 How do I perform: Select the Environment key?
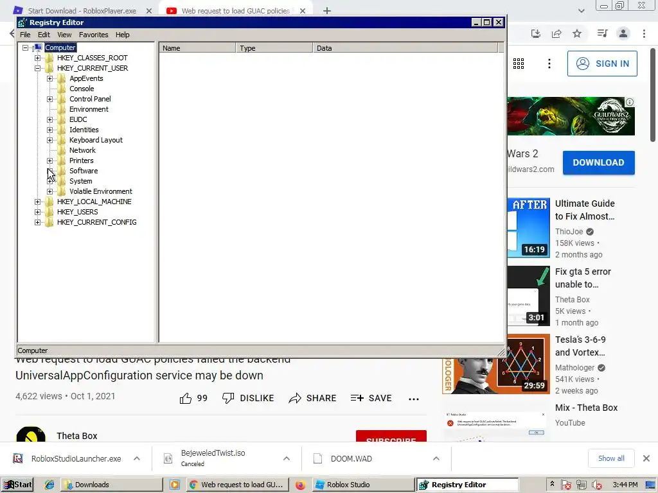click(x=89, y=109)
